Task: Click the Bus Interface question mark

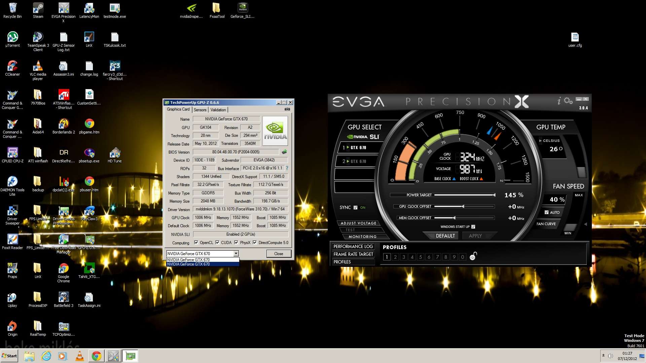Action: click(x=287, y=168)
